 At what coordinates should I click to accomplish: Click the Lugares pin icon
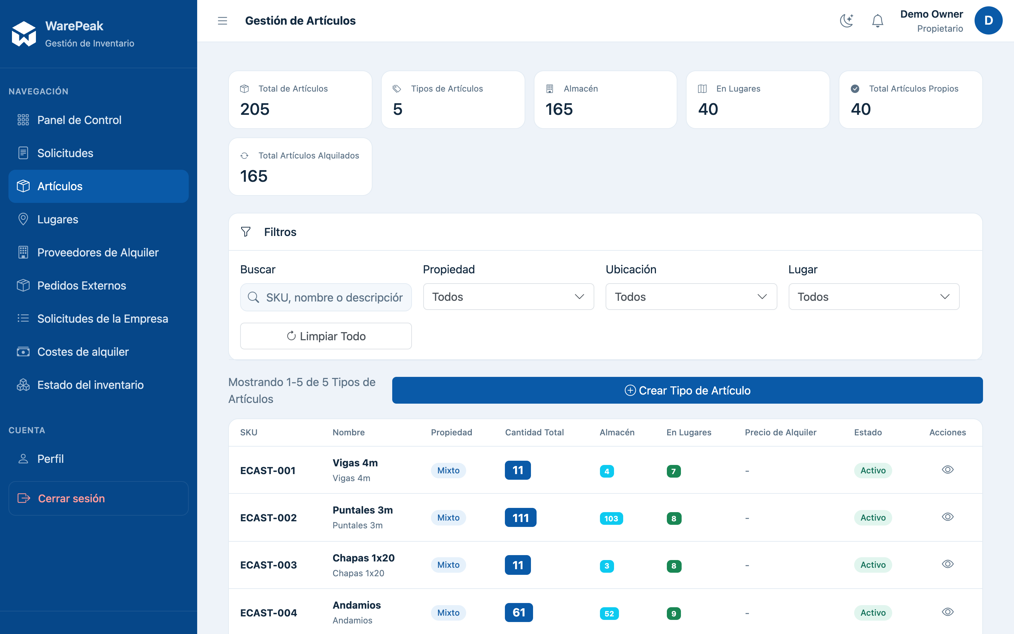pos(23,219)
